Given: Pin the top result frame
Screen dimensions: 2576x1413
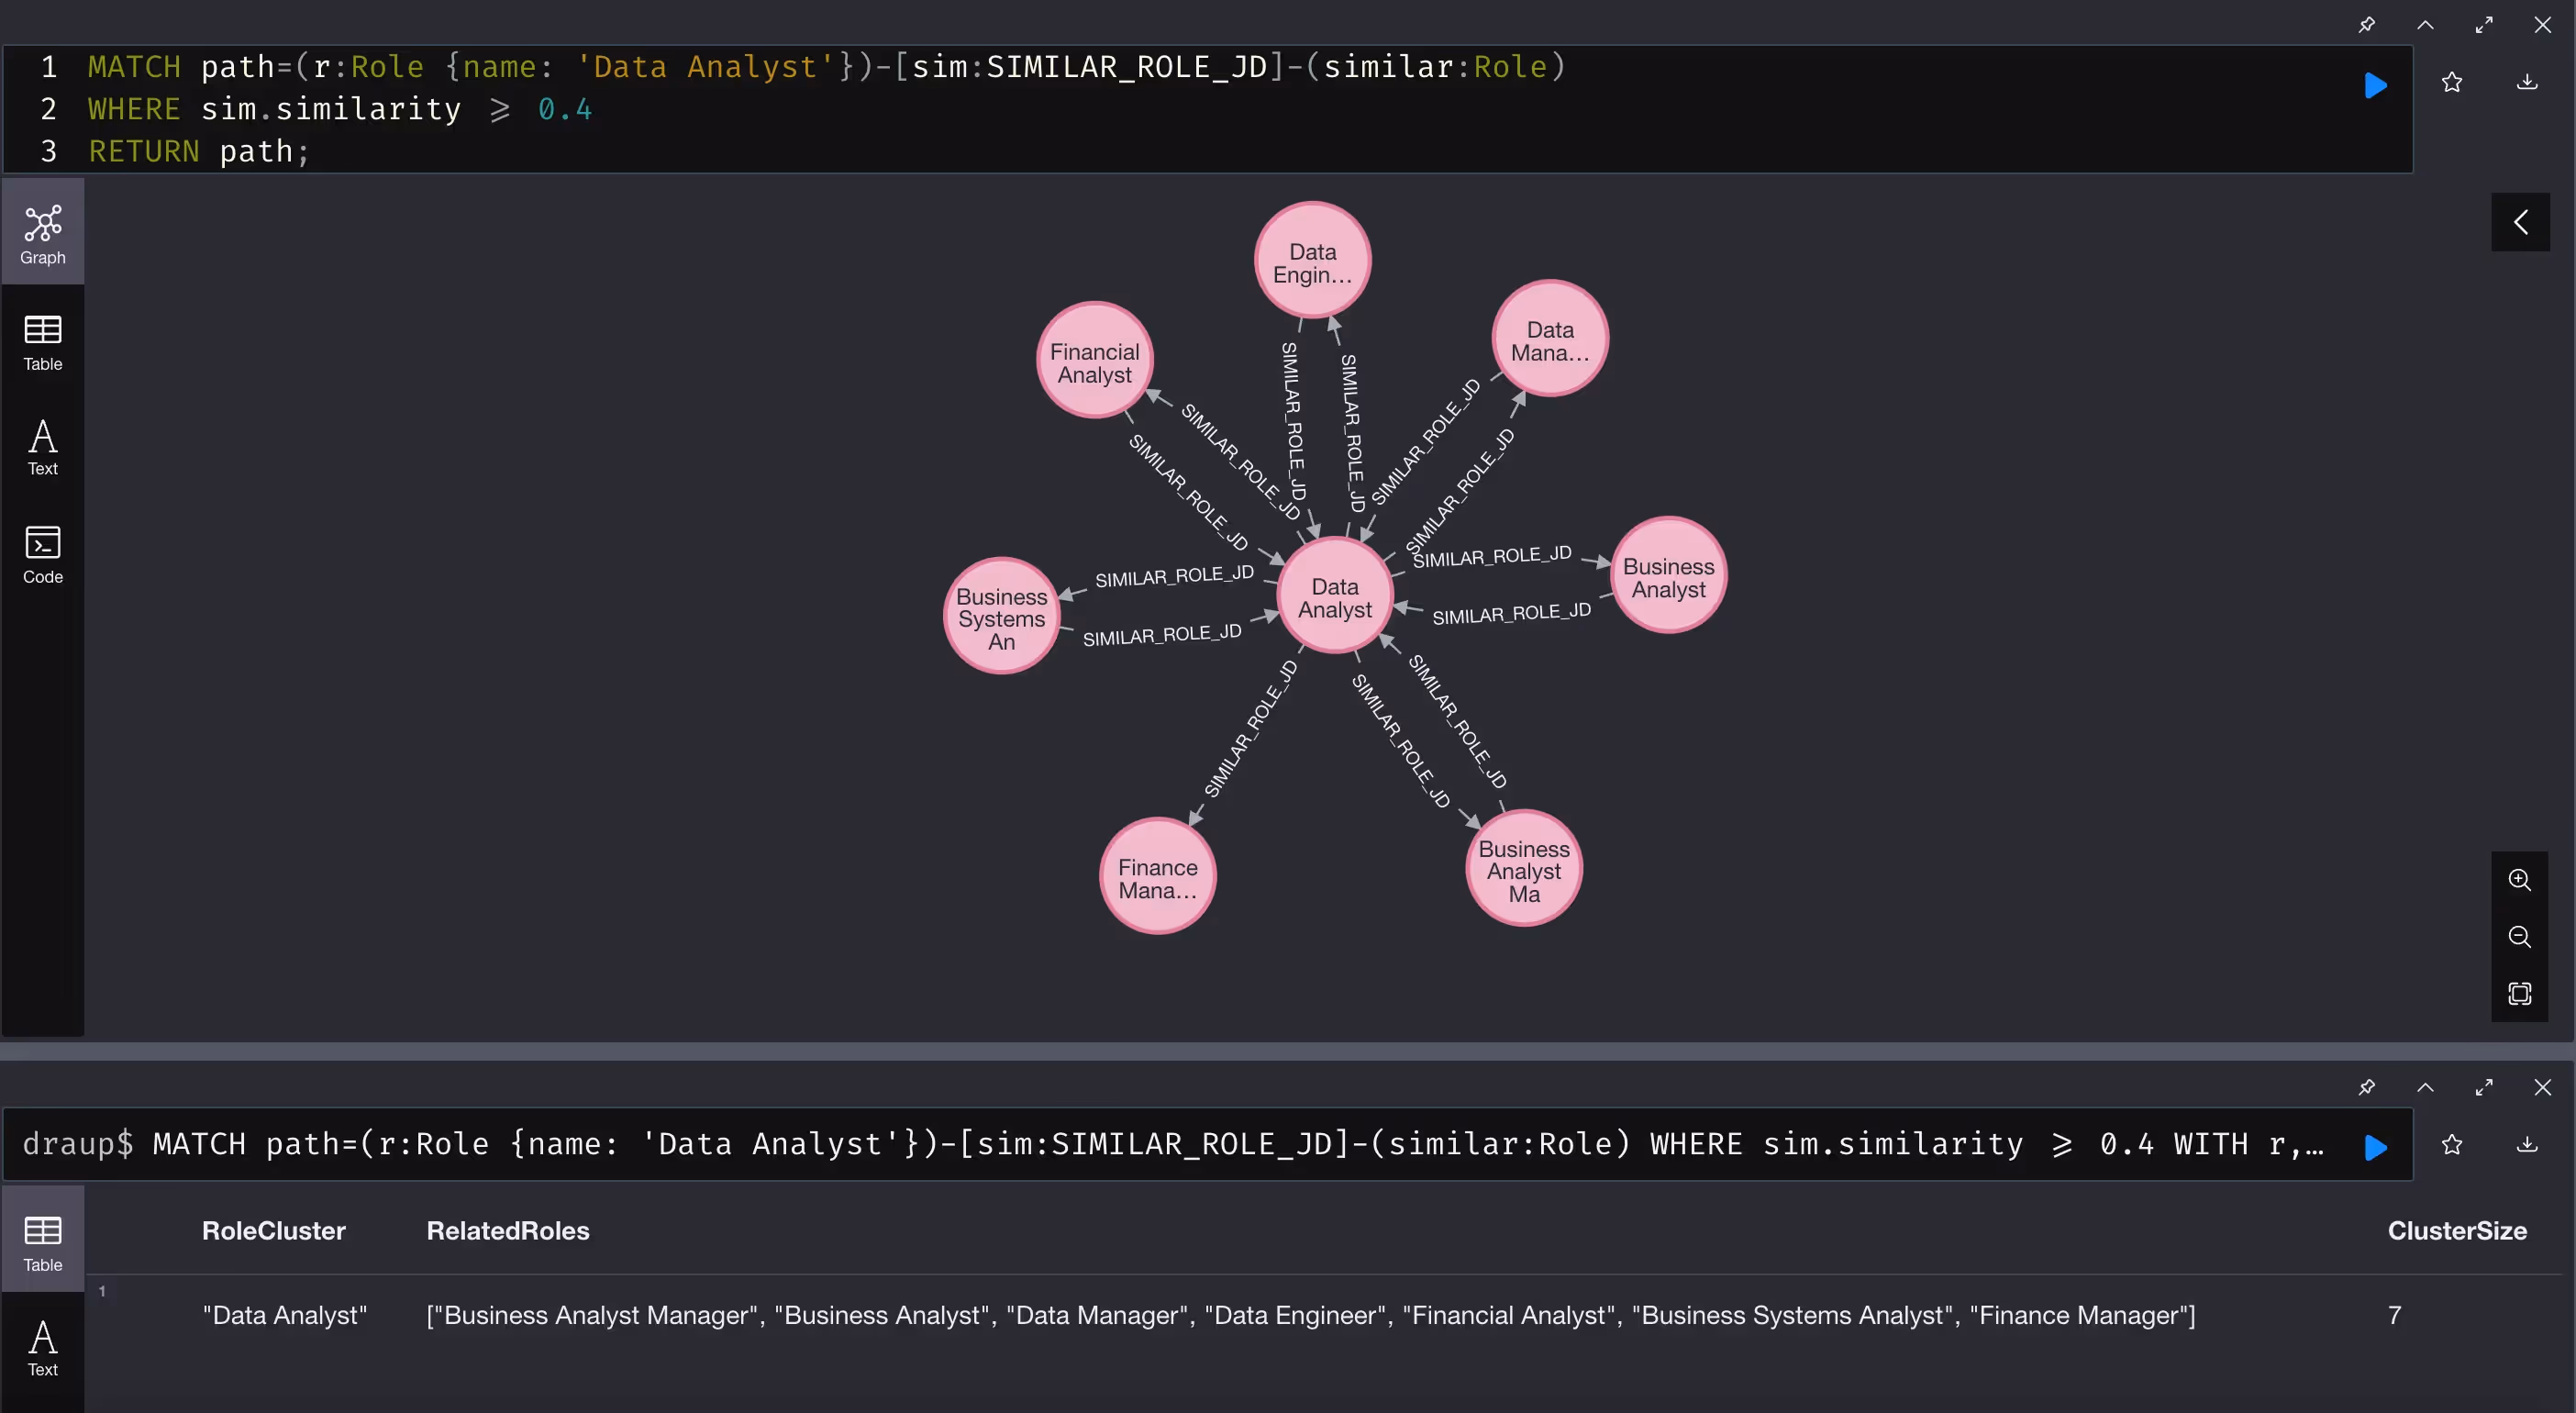Looking at the screenshot, I should pos(2366,25).
